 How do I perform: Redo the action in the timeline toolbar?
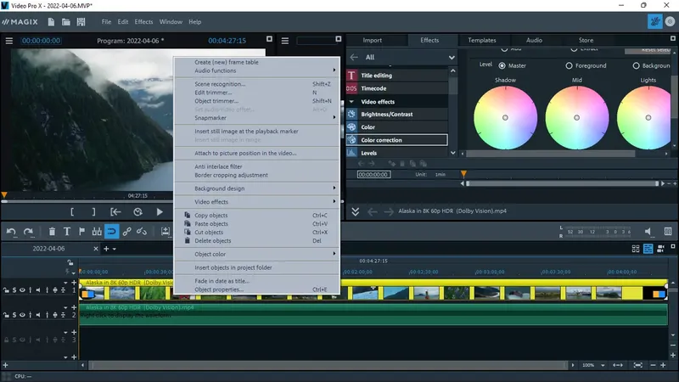tap(28, 232)
